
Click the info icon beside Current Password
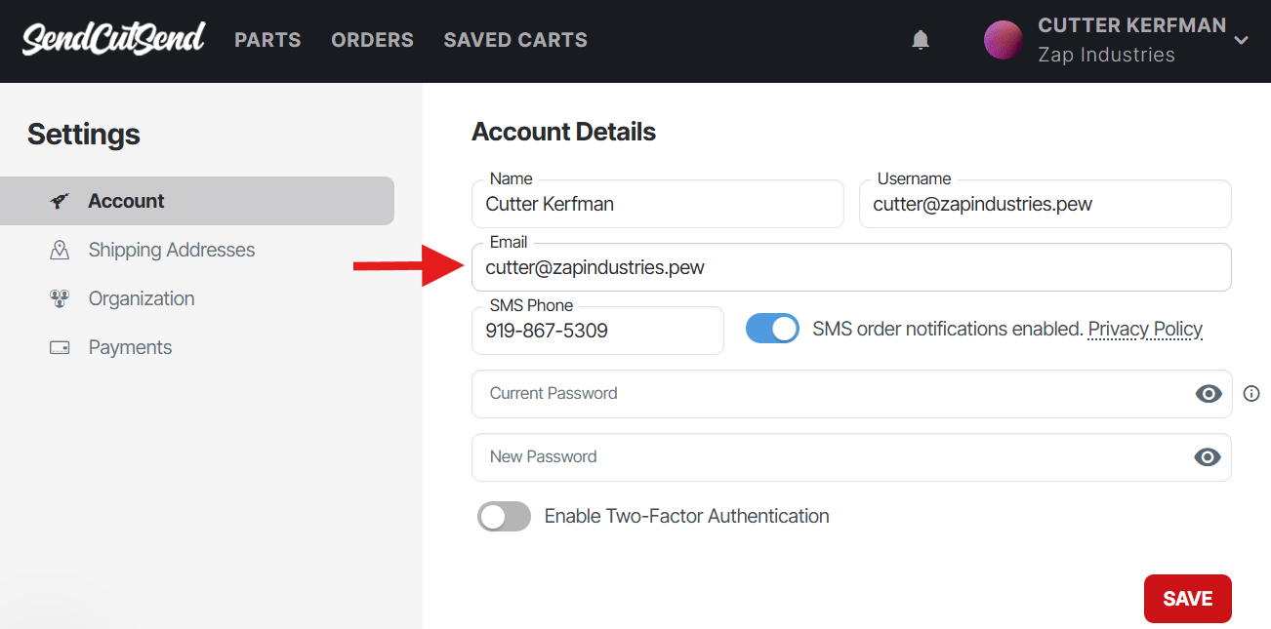1251,394
